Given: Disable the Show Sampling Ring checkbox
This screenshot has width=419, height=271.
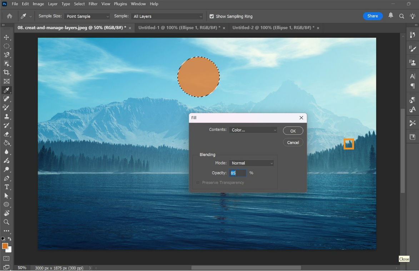Looking at the screenshot, I should (212, 16).
